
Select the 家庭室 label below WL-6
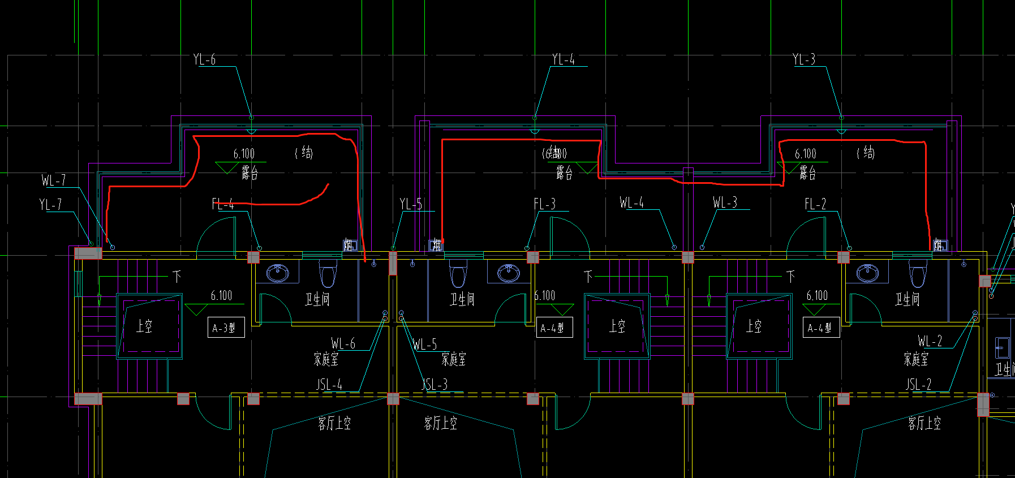pos(326,359)
